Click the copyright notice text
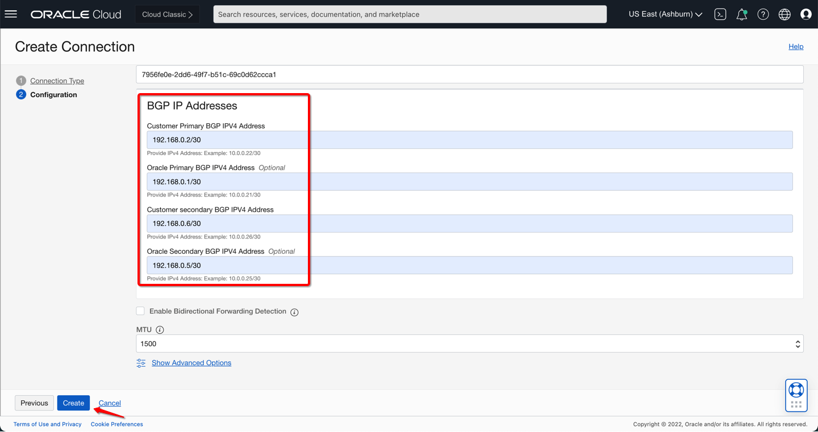Screen dimensions: 818x432 [x=720, y=424]
